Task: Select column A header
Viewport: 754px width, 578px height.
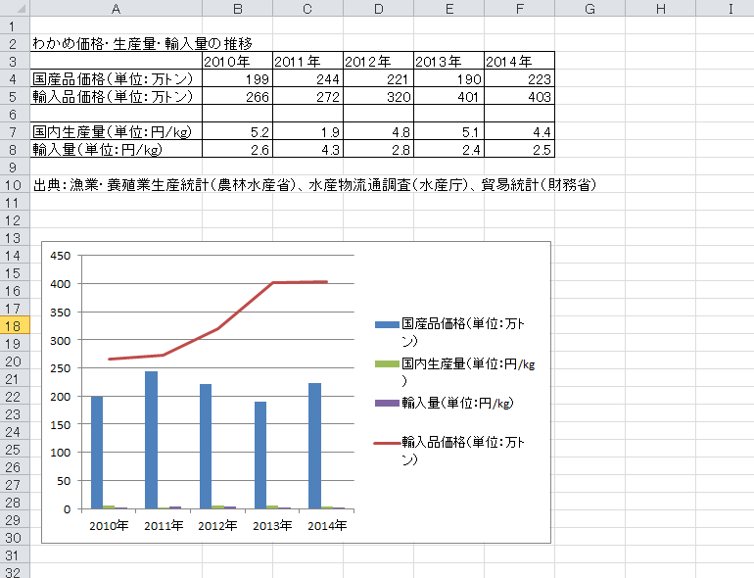Action: tap(116, 8)
